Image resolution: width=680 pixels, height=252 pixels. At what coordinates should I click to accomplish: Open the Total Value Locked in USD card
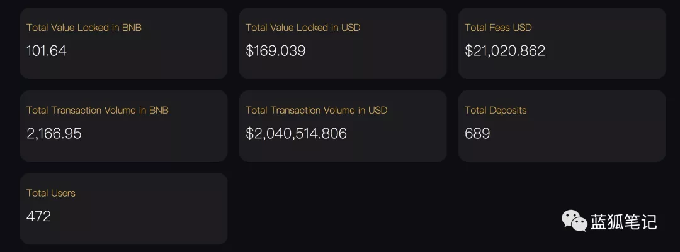click(343, 43)
